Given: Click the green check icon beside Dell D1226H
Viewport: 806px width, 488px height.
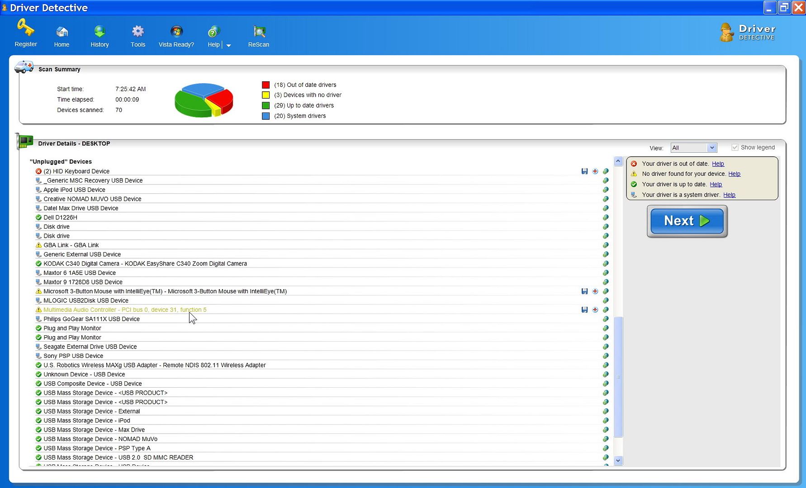Looking at the screenshot, I should [x=38, y=217].
